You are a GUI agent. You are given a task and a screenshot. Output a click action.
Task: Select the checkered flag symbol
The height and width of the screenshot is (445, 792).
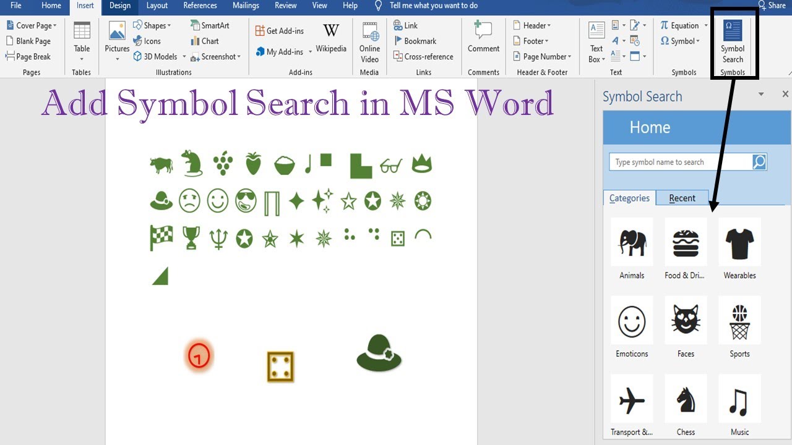tap(161, 237)
